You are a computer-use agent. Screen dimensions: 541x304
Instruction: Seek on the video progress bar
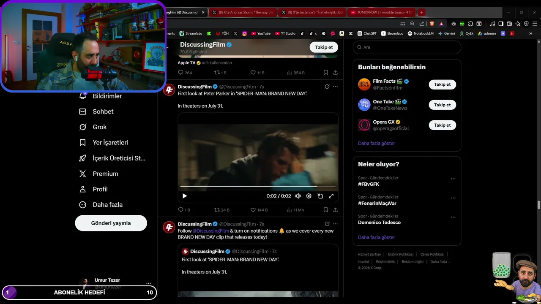tap(258, 186)
